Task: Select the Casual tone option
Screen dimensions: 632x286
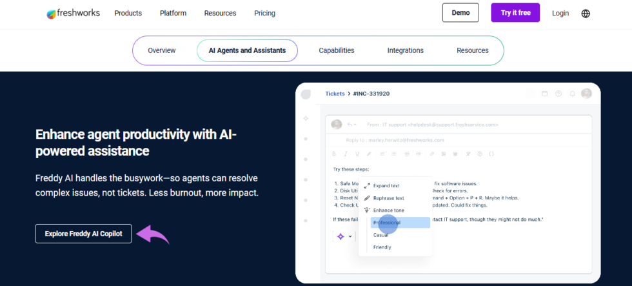Action: (x=381, y=235)
